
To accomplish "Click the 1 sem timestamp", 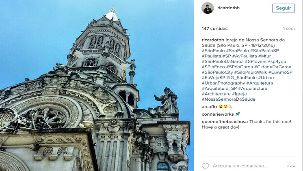I will coord(289,28).
